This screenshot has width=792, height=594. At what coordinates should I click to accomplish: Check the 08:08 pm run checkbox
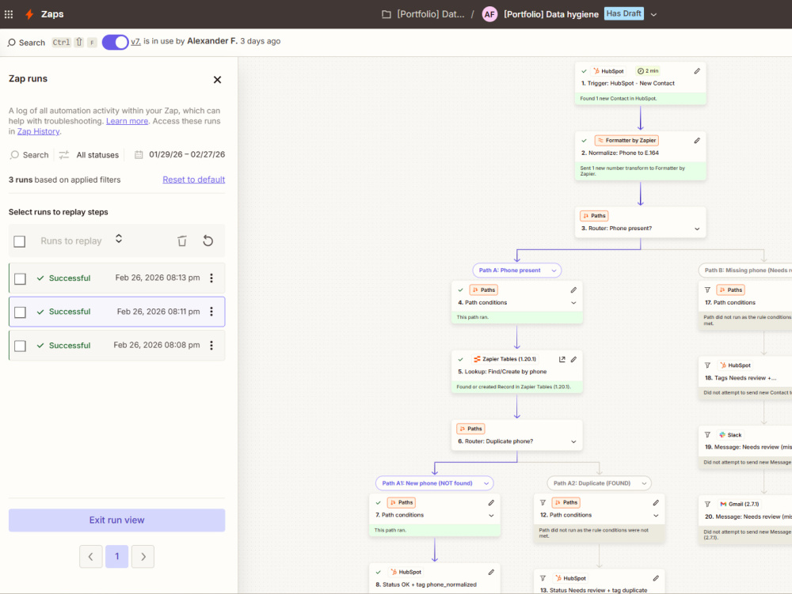(x=21, y=346)
